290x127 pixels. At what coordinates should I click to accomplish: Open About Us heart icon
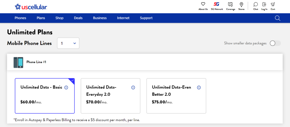coord(203,4)
